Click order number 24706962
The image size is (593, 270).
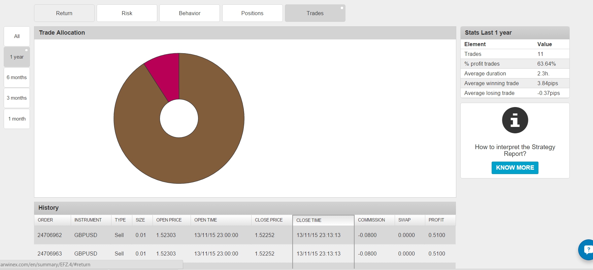tap(50, 235)
